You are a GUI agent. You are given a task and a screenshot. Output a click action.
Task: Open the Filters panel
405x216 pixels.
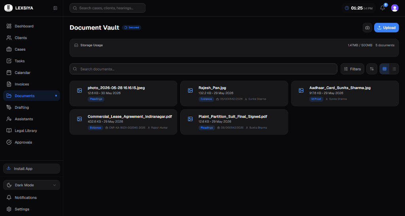click(x=352, y=69)
